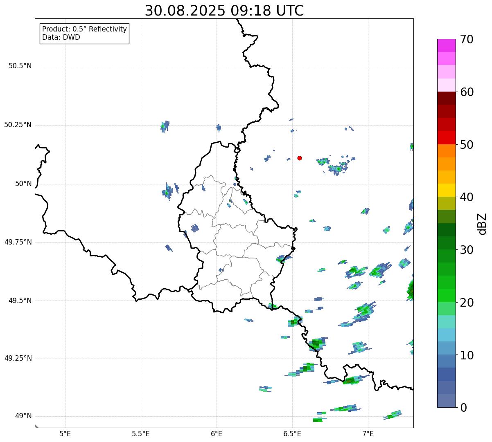Click the 50.25°N latitude tick label
This screenshot has width=492, height=442.
click(x=18, y=125)
